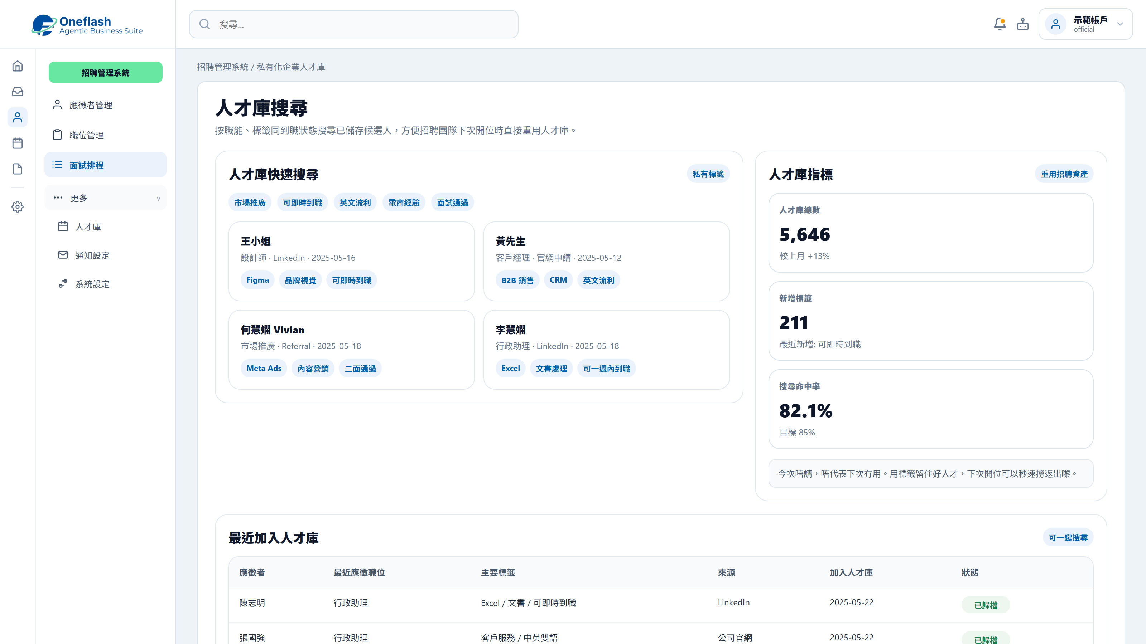This screenshot has height=644, width=1146.
Task: Click the 招聘管理系統 breadcrumb link
Action: point(223,67)
